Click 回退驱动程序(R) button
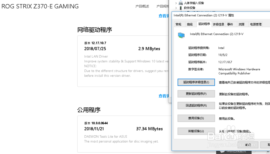This screenshot has width=270, height=154. coord(196,106)
